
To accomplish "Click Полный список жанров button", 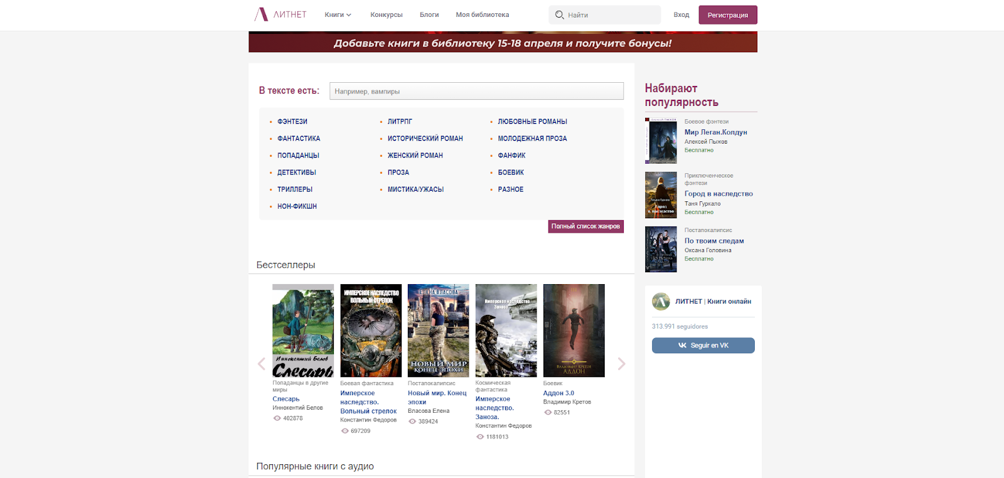I will (586, 226).
